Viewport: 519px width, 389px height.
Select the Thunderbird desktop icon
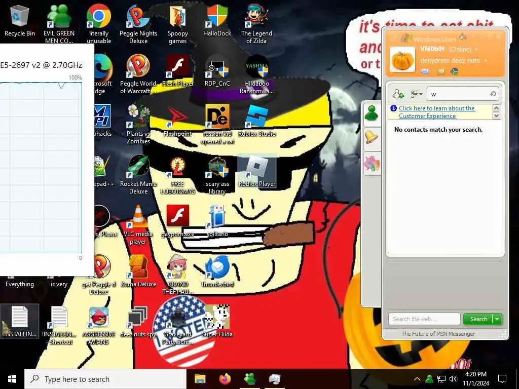click(217, 271)
